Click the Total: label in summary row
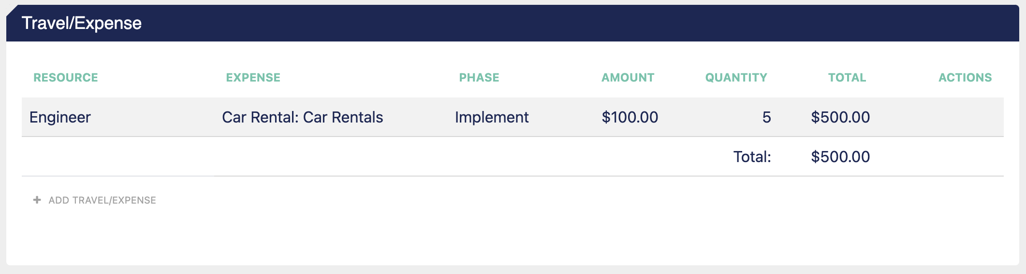This screenshot has width=1026, height=274. pyautogui.click(x=752, y=157)
